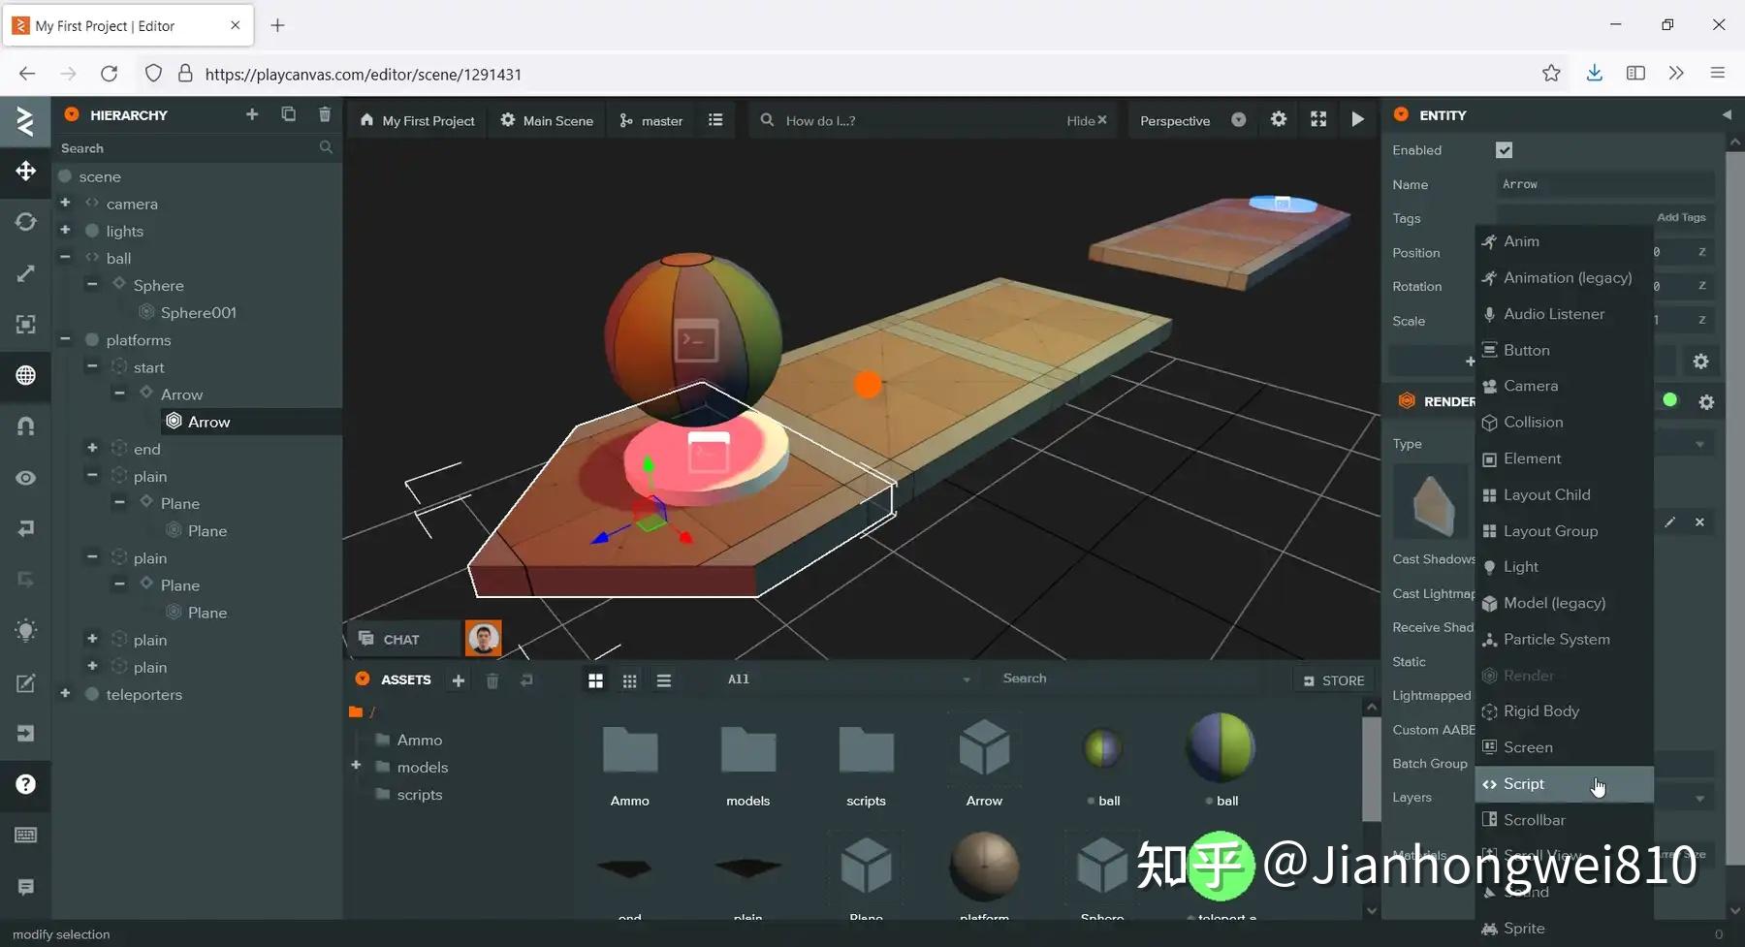The image size is (1745, 947).
Task: Click the Firefox downloads icon
Action: (1594, 74)
